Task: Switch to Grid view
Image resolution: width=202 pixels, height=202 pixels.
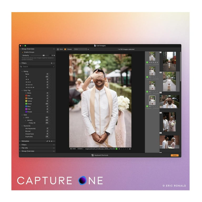Action: [x=60, y=49]
